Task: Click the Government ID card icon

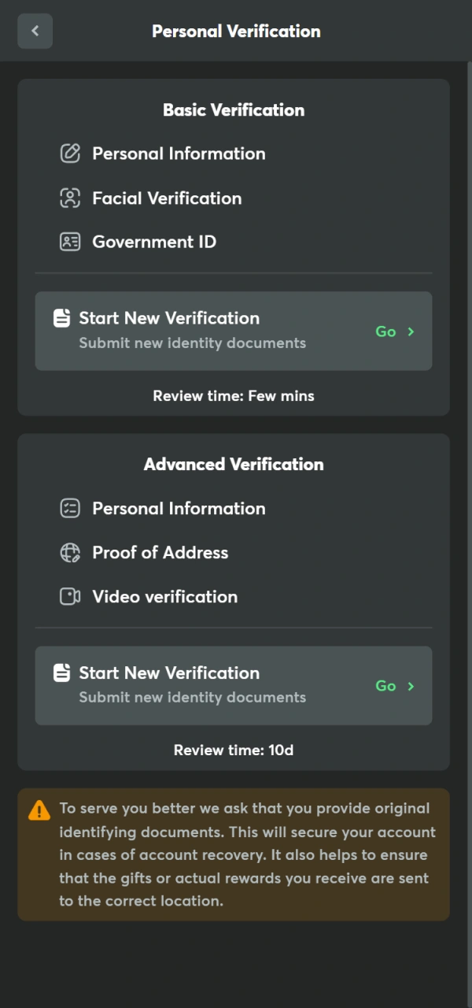Action: point(70,242)
